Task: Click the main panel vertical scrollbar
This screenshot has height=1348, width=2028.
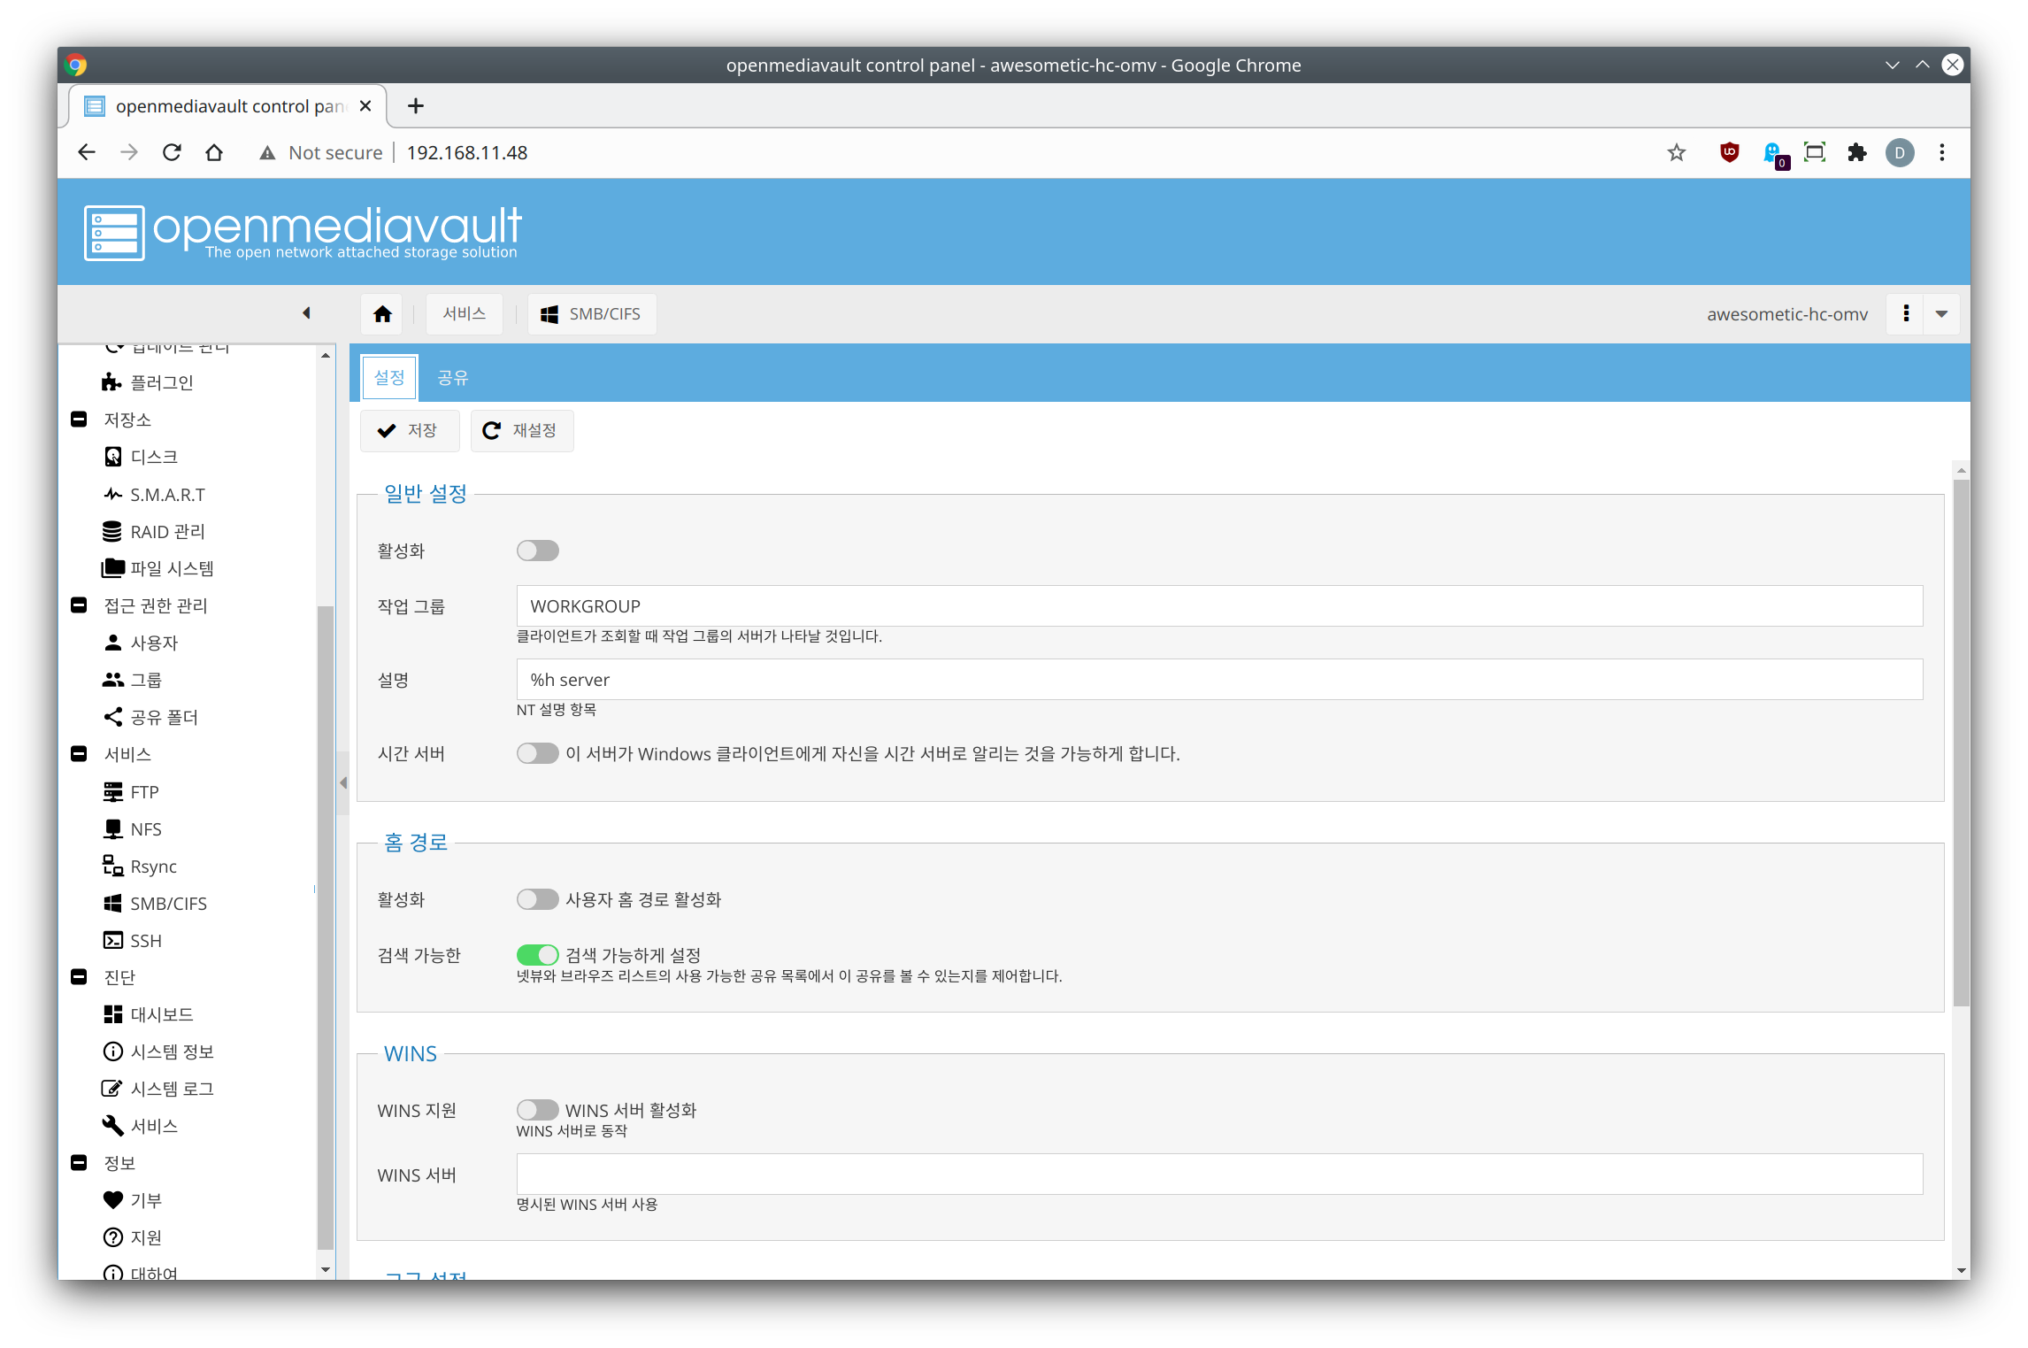Action: click(x=1961, y=743)
